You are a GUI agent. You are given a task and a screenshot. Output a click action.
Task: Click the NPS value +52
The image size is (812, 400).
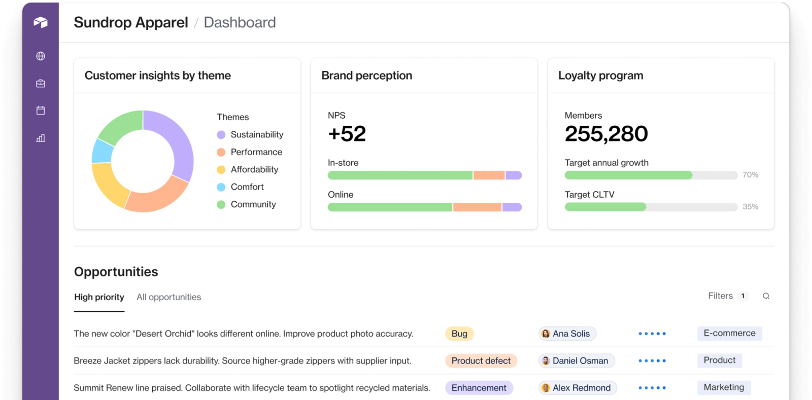point(347,134)
